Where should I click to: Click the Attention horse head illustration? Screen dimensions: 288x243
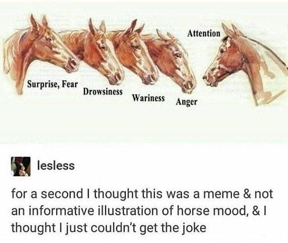[243, 63]
